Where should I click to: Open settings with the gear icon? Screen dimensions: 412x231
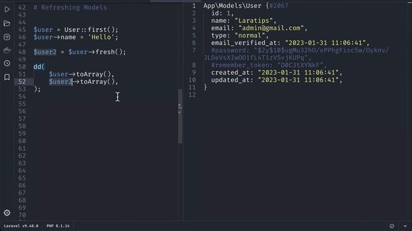[x=7, y=212]
